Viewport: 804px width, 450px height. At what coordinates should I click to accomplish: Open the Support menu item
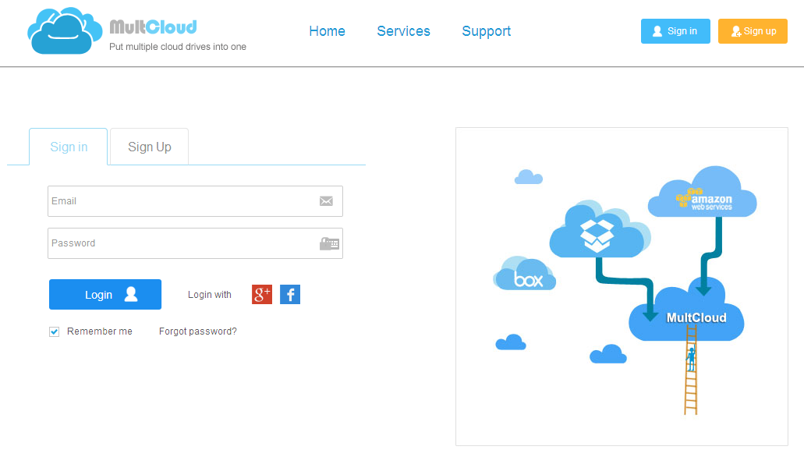coord(486,31)
